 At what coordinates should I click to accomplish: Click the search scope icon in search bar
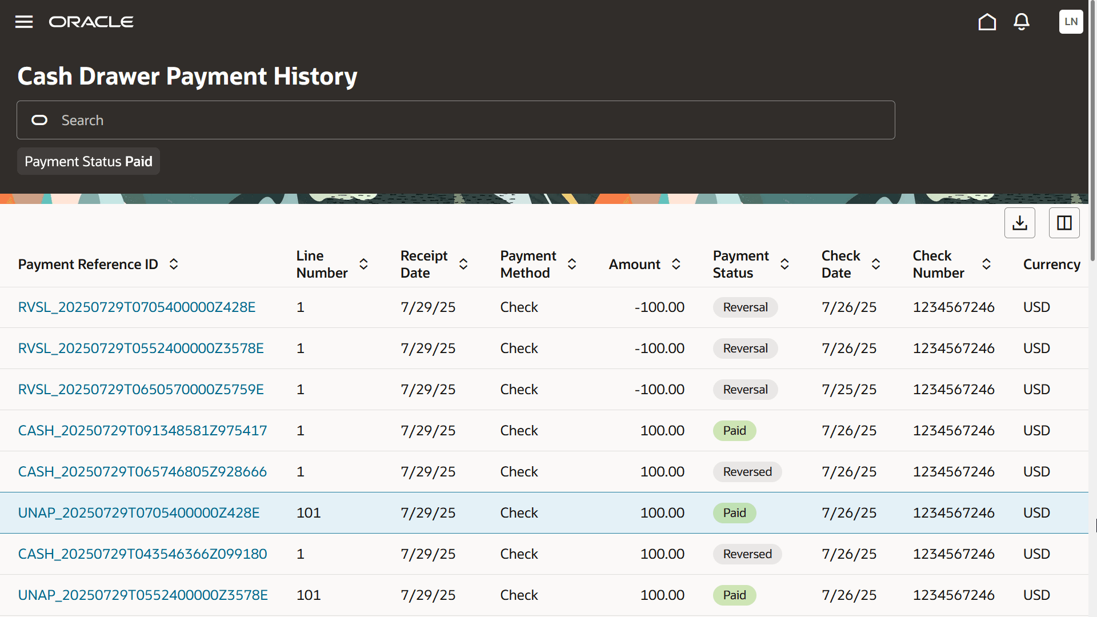pos(39,120)
